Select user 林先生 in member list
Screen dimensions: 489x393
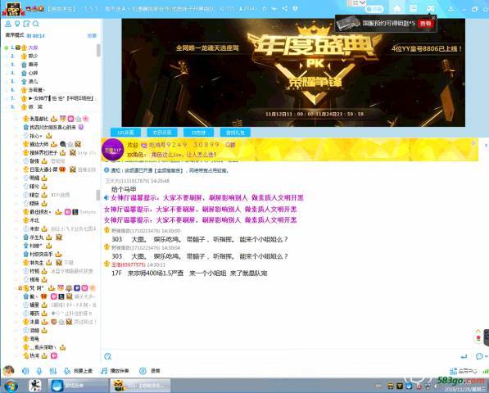[37, 263]
